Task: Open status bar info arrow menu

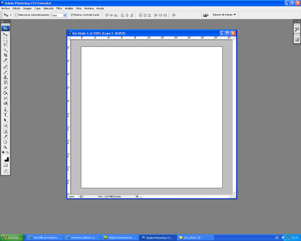Action: (x=137, y=196)
